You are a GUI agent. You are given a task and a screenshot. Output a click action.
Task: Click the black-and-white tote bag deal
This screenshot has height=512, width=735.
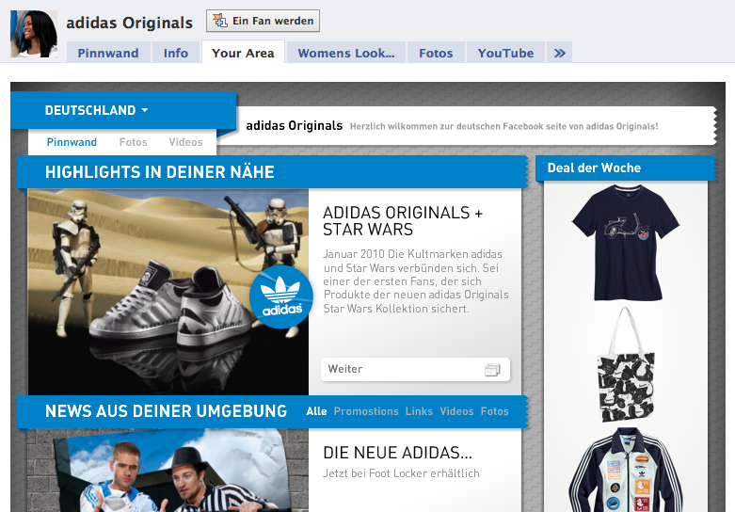625,365
